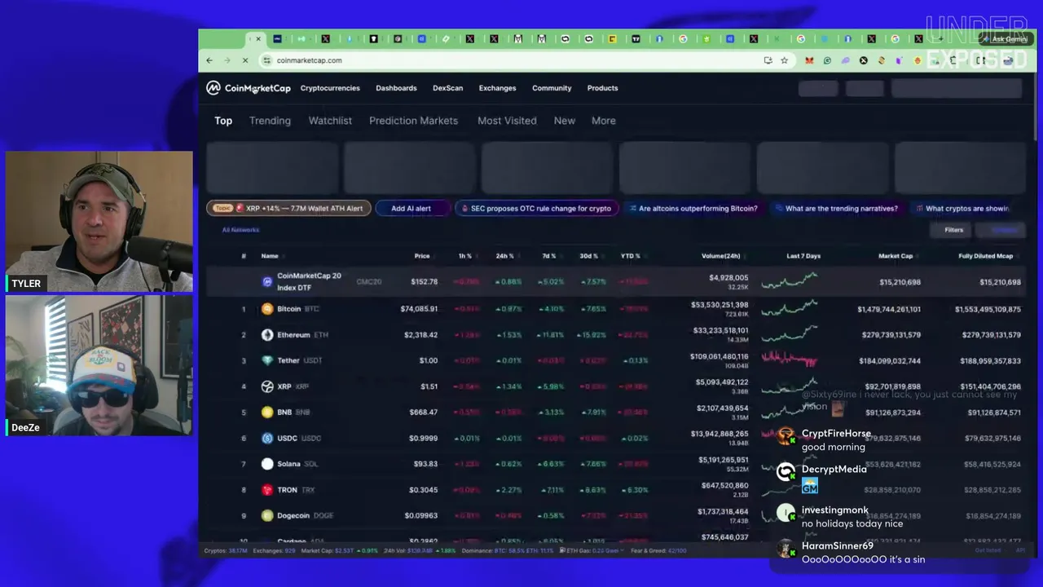Viewport: 1043px width, 587px height.
Task: Open the Community menu
Action: pyautogui.click(x=552, y=88)
